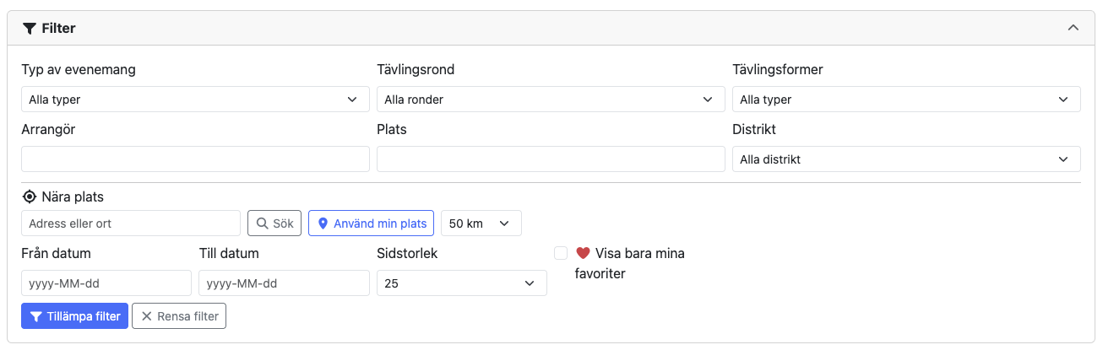Select the Till datum date field

(284, 283)
